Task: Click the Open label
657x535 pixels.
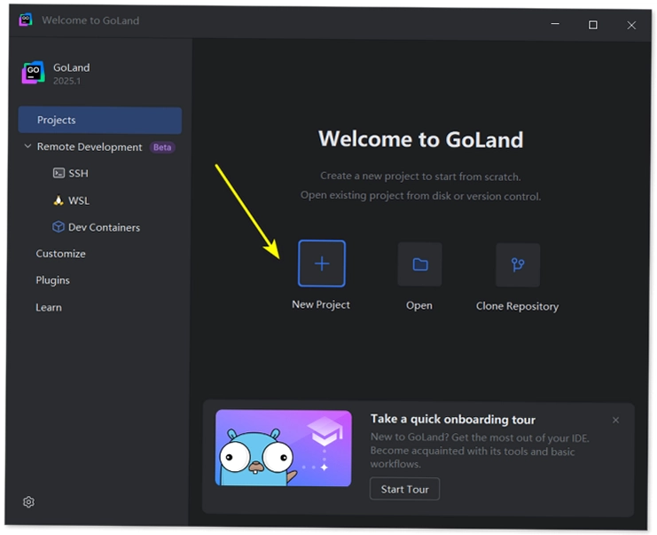Action: coord(419,306)
